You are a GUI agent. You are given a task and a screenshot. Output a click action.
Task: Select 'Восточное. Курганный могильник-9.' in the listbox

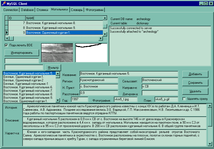pos(29,98)
